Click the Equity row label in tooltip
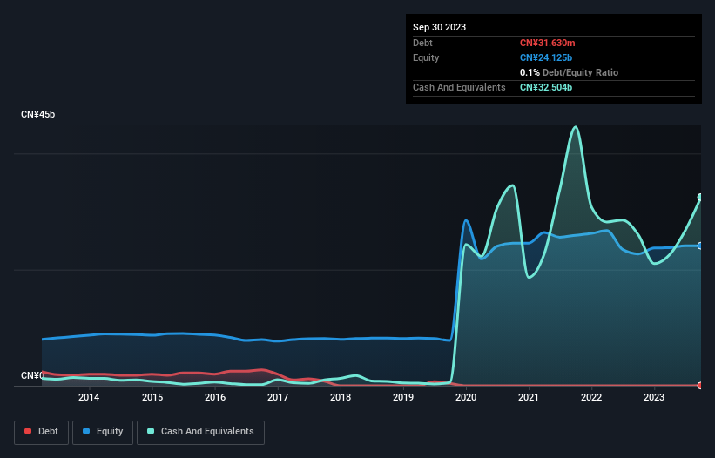This screenshot has height=458, width=715. (x=426, y=57)
